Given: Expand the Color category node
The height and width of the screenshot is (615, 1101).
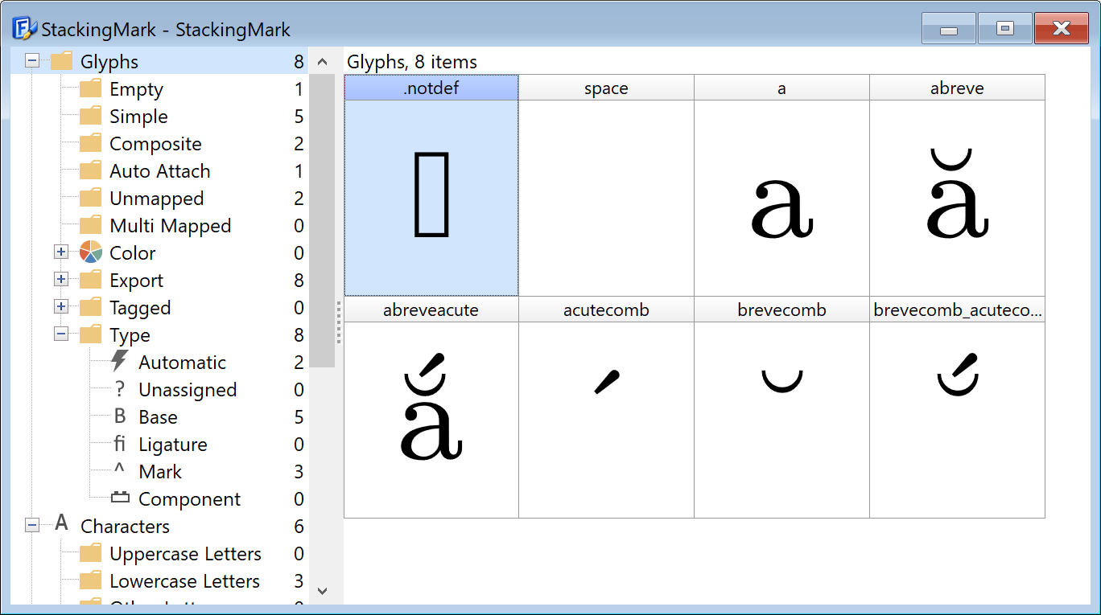Looking at the screenshot, I should click(x=61, y=252).
